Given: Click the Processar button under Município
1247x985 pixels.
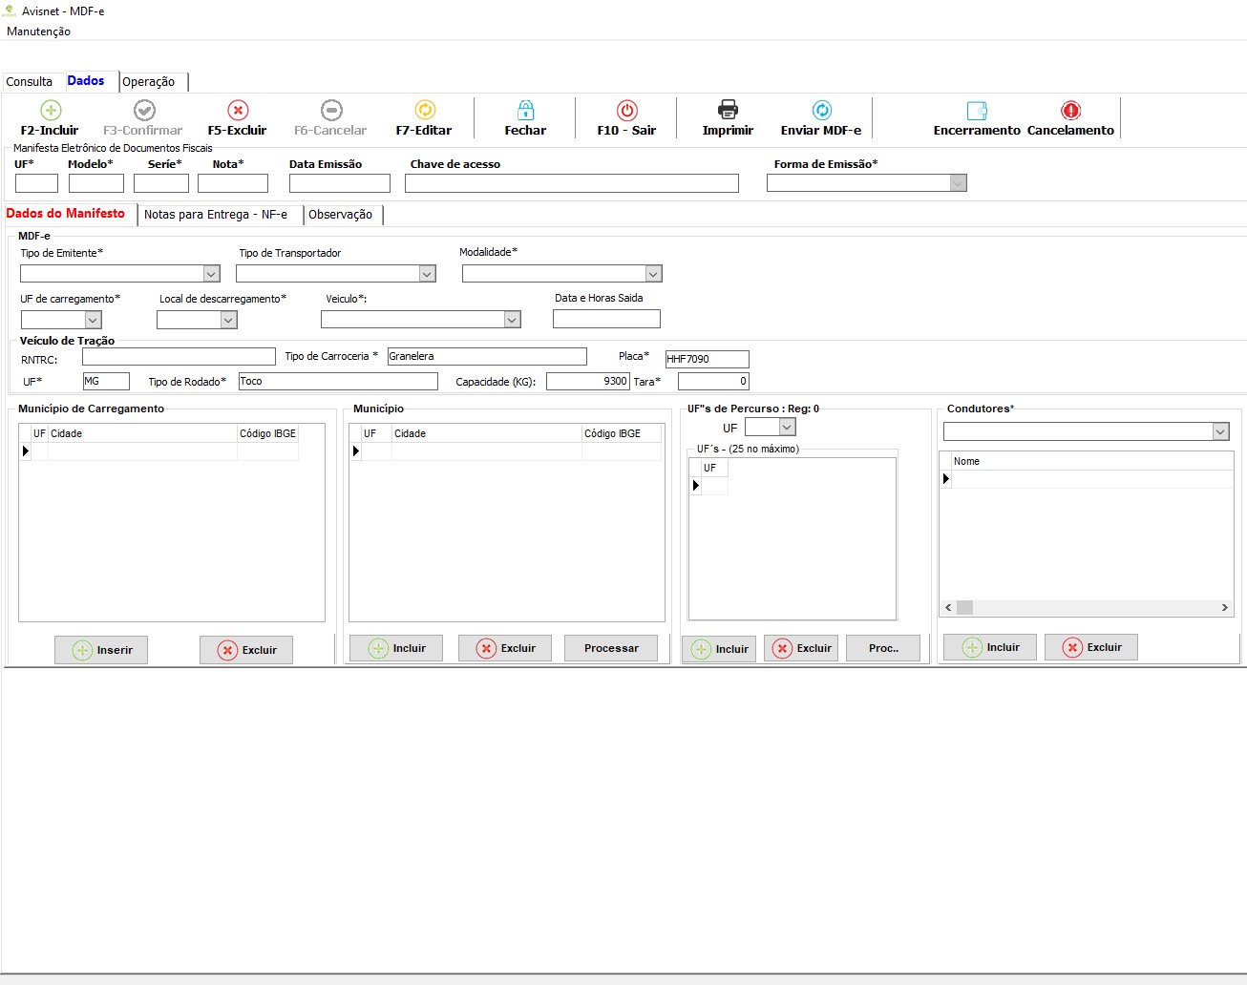Looking at the screenshot, I should pyautogui.click(x=611, y=648).
